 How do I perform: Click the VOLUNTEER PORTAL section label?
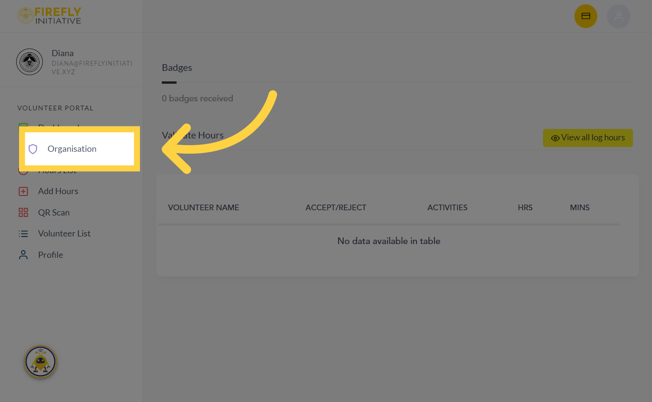point(55,108)
